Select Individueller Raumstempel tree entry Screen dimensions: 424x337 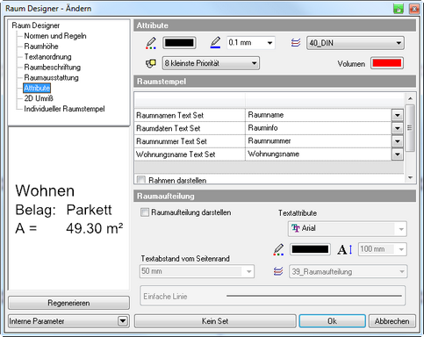(64, 109)
